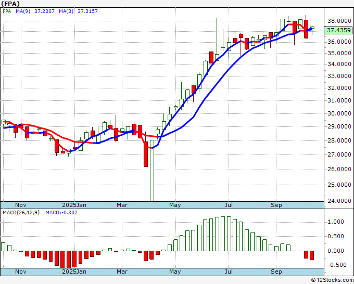
Task: Select the 35.0000 price axis label
Action: [x=339, y=54]
